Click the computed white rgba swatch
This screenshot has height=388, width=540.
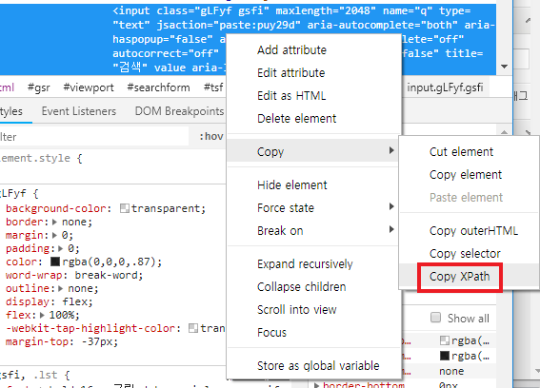445,340
